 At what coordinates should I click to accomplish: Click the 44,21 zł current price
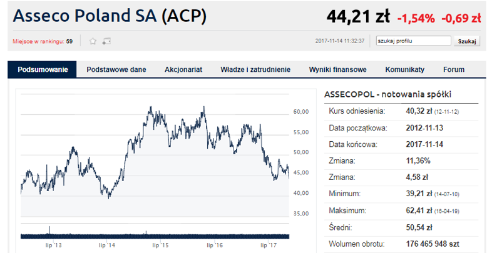pos(358,17)
